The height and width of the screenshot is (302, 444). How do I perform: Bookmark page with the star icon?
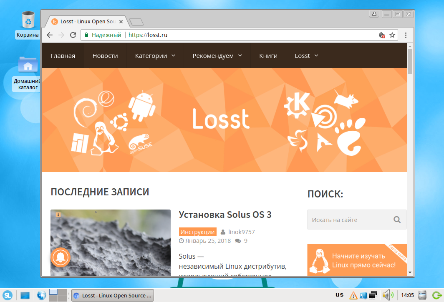click(392, 35)
